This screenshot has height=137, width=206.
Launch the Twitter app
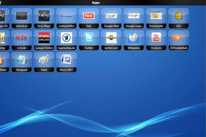[89, 40]
